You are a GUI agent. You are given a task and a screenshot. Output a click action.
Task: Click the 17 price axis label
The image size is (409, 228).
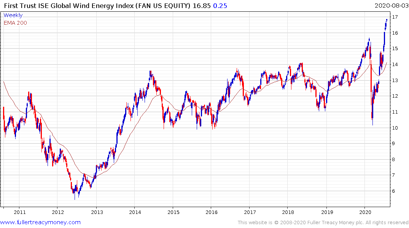(395, 17)
